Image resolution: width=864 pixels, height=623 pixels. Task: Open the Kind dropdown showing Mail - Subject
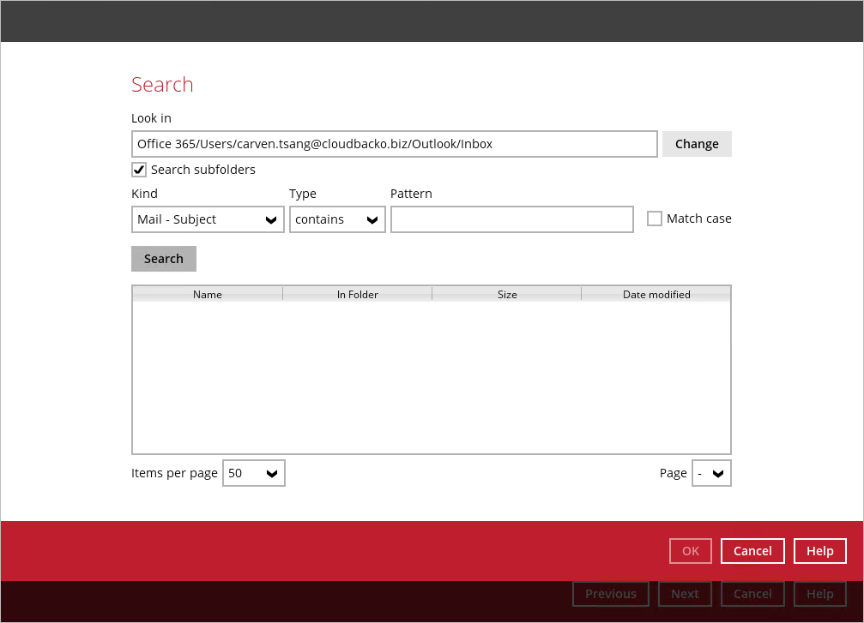point(208,219)
